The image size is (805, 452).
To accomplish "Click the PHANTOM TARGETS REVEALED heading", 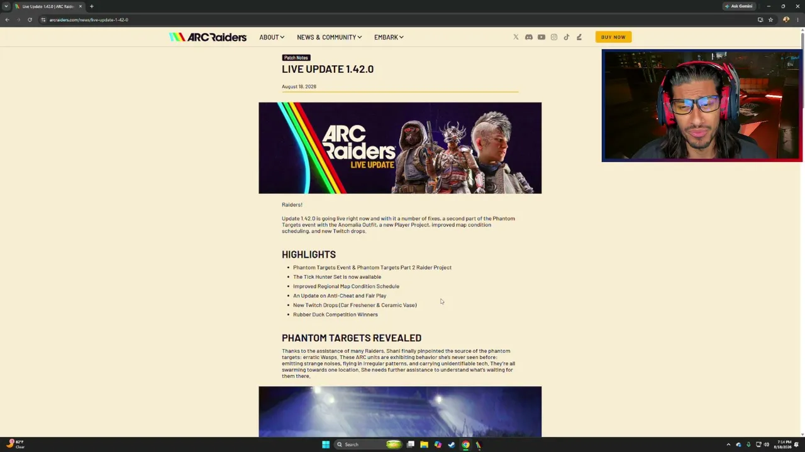I will click(x=352, y=338).
